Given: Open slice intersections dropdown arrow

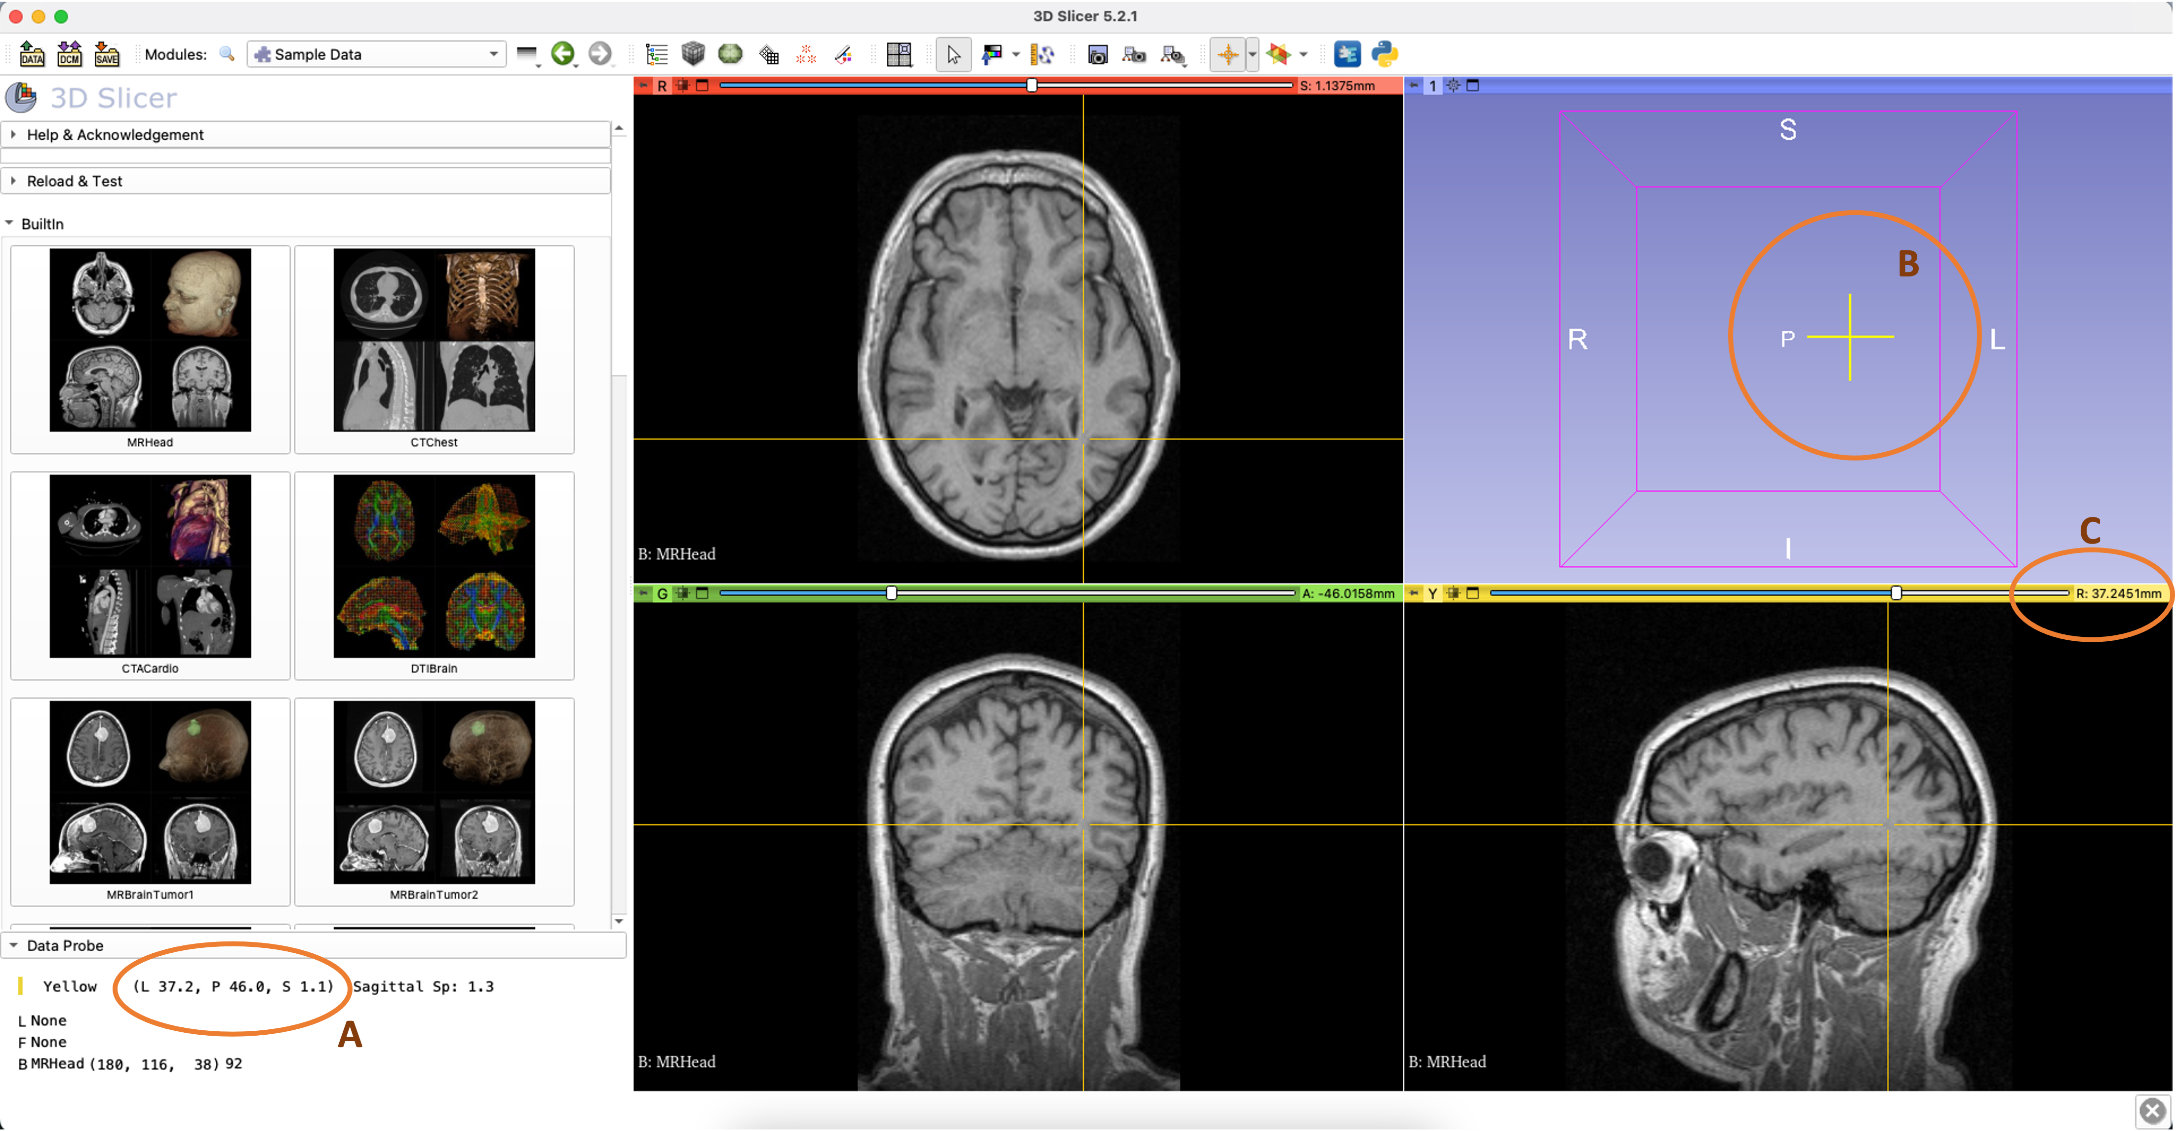Looking at the screenshot, I should 1303,54.
